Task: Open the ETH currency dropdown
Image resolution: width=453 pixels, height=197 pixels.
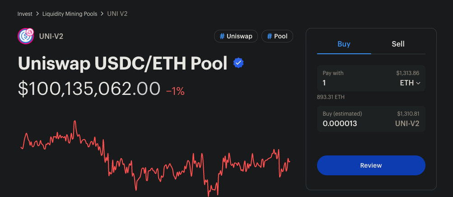Action: tap(410, 83)
